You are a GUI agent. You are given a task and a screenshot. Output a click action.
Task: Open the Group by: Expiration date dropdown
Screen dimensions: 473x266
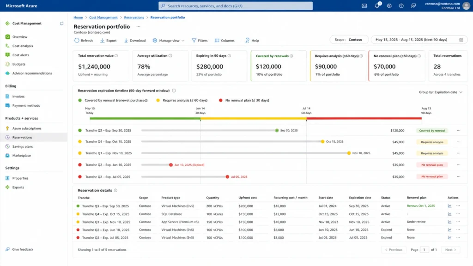[440, 92]
